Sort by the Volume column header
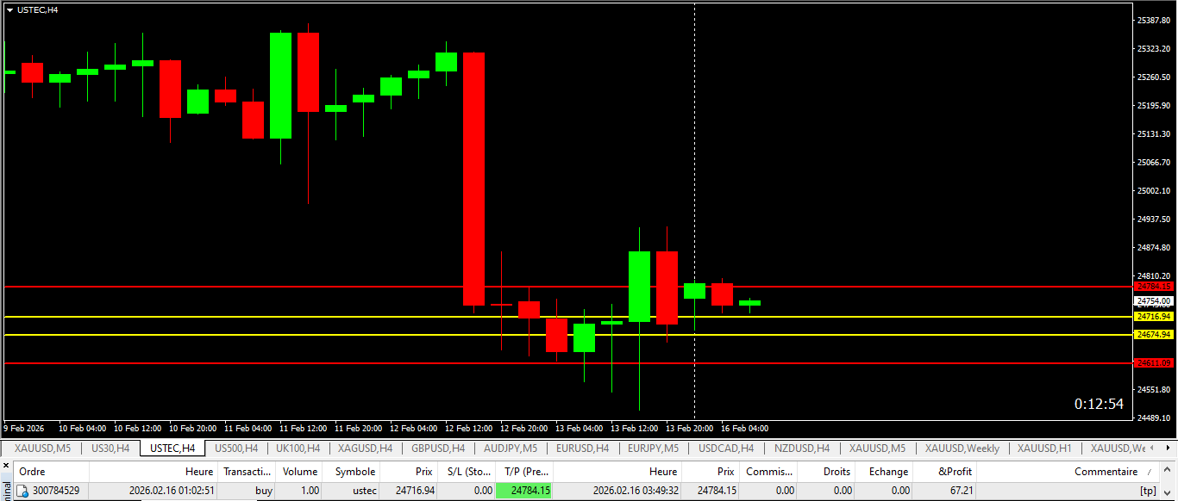The image size is (1178, 501). [299, 472]
